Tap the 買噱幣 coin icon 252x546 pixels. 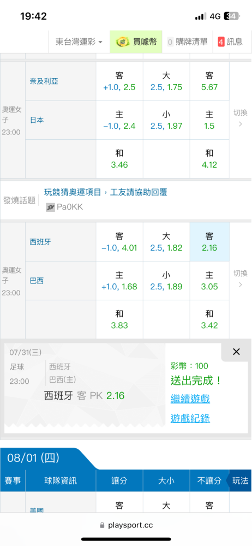(x=122, y=42)
